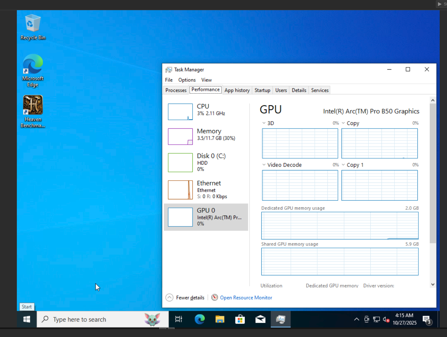
Task: Click the scroll down arrow in GPU panel
Action: tap(433, 285)
